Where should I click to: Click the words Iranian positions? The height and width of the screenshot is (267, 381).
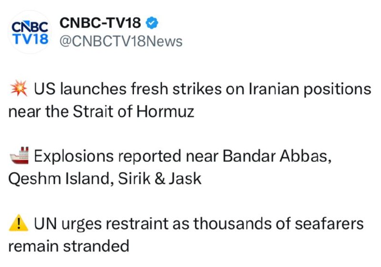310,89
